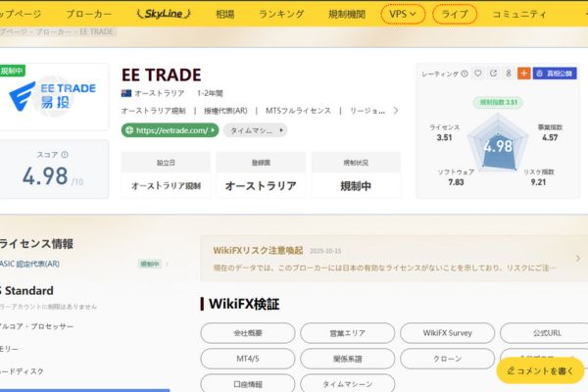Viewport: 588px width, 392px height.
Task: Click the user icon in rating panel
Action: click(x=508, y=73)
